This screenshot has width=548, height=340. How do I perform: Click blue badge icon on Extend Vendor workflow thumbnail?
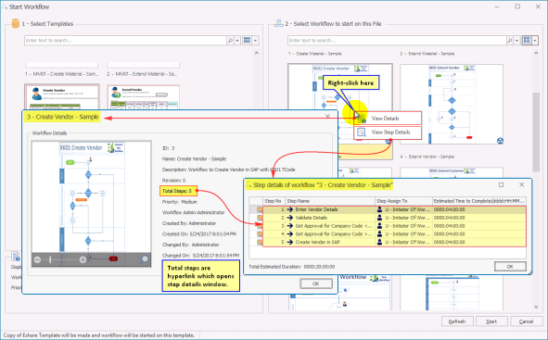500,141
